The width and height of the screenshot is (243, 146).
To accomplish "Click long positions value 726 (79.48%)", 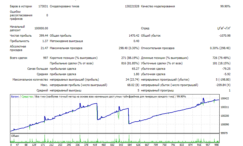I will click(222, 58).
